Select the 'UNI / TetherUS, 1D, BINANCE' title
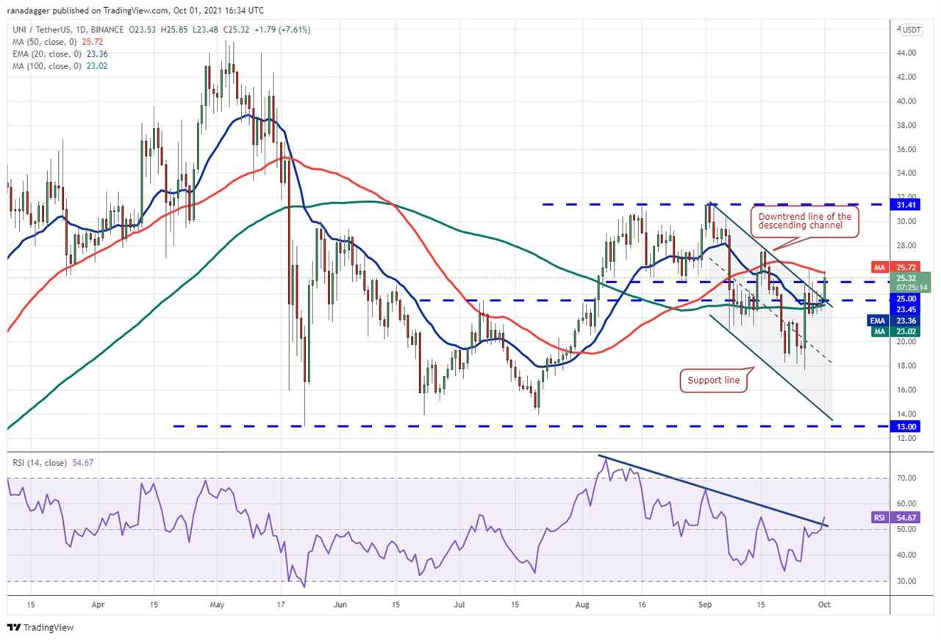Viewport: 941px width, 640px height. pos(68,30)
